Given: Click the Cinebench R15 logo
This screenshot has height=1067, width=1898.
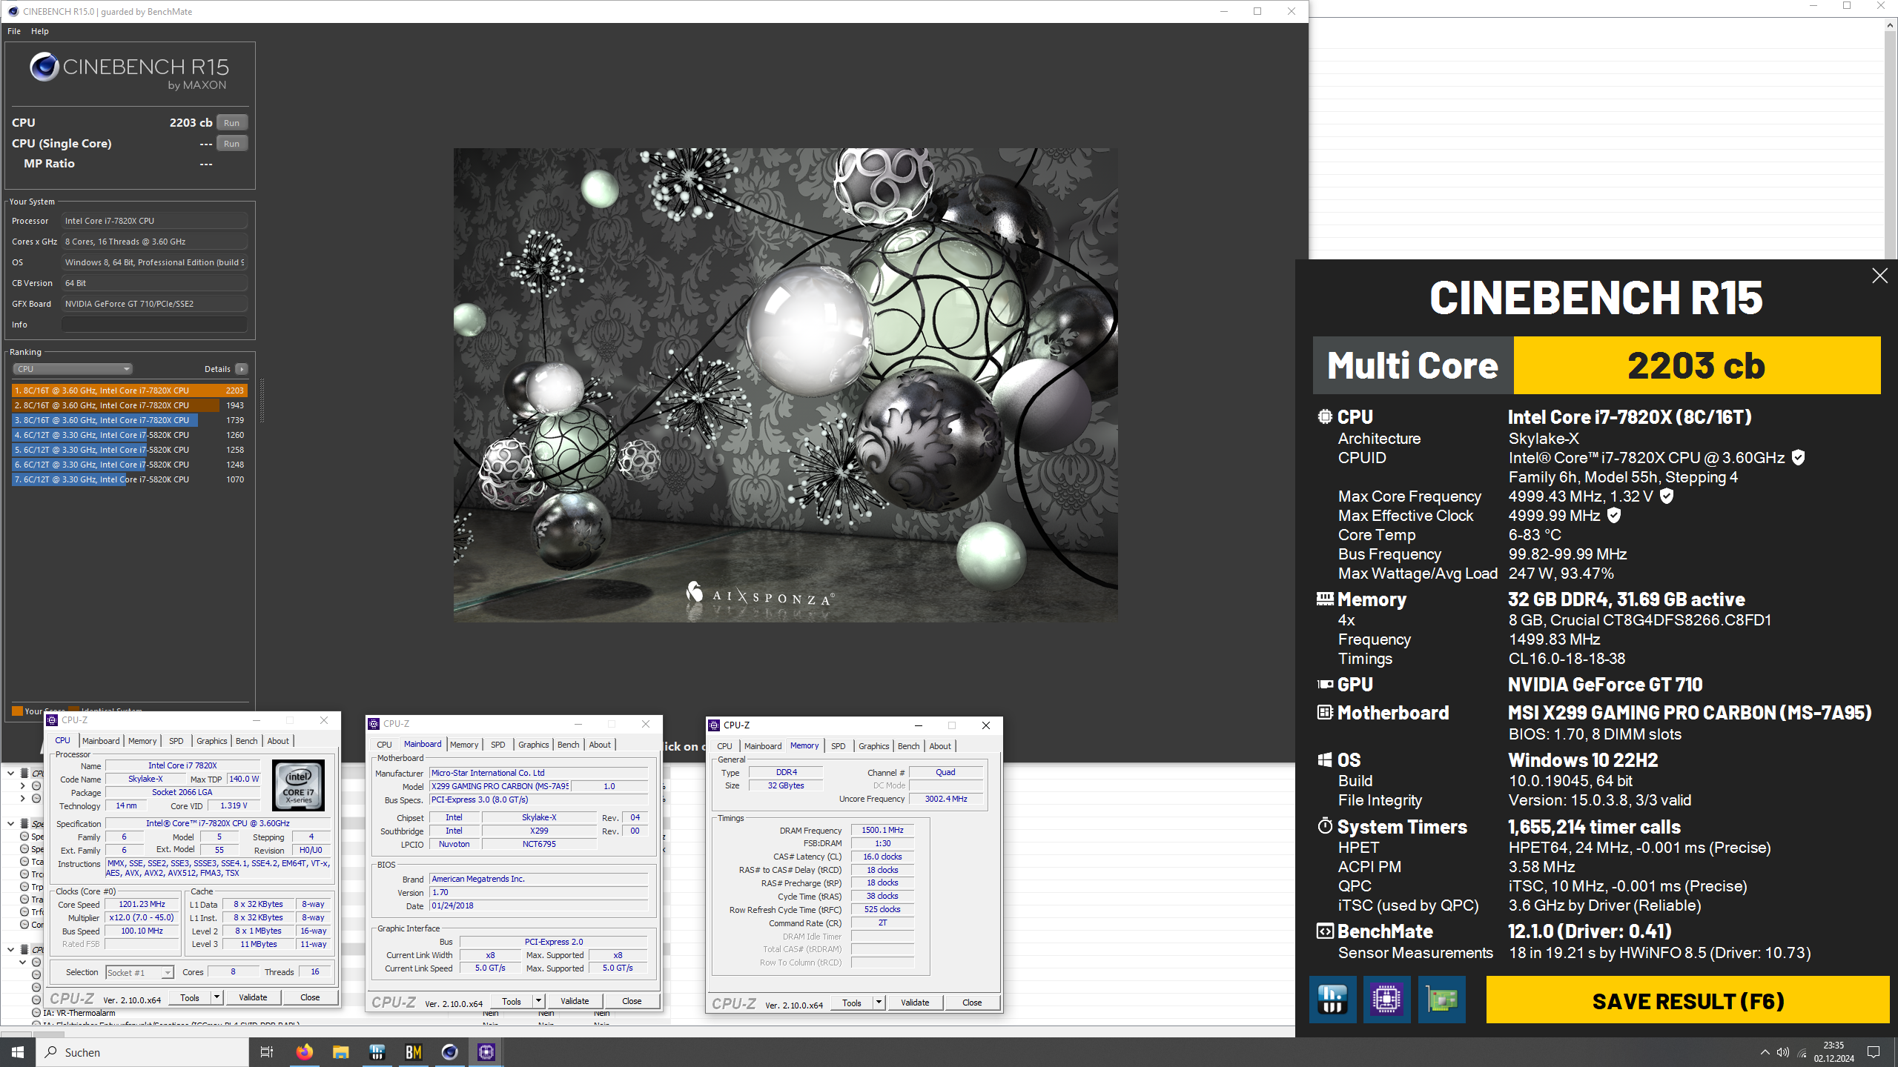Looking at the screenshot, I should 130,71.
